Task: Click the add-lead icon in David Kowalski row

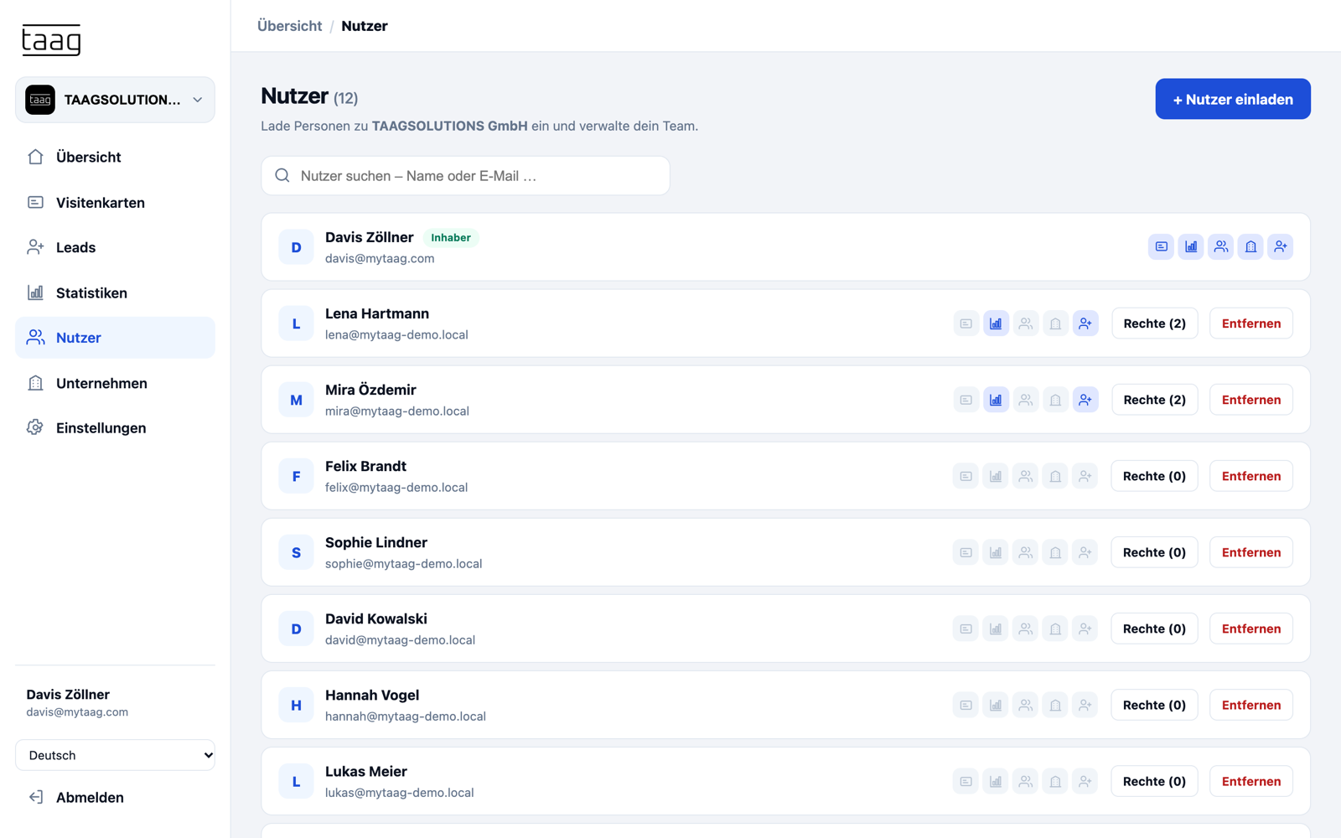Action: (x=1085, y=628)
